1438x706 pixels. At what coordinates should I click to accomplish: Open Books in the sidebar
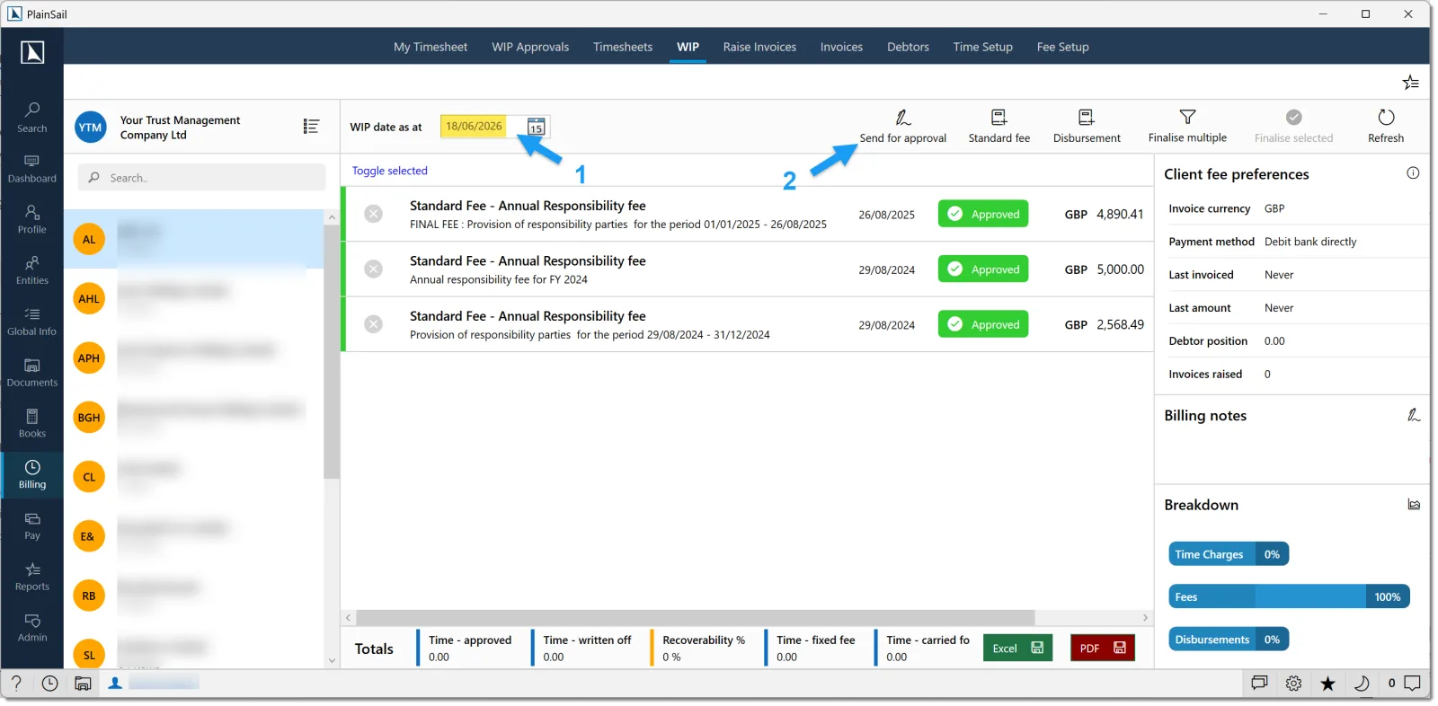(x=32, y=424)
